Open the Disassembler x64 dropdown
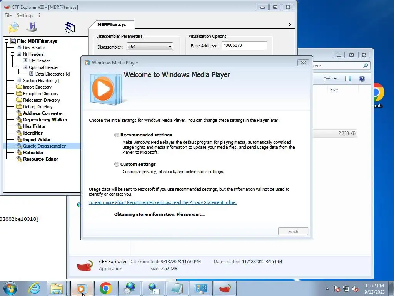Image resolution: width=394 pixels, height=296 pixels. click(x=150, y=47)
